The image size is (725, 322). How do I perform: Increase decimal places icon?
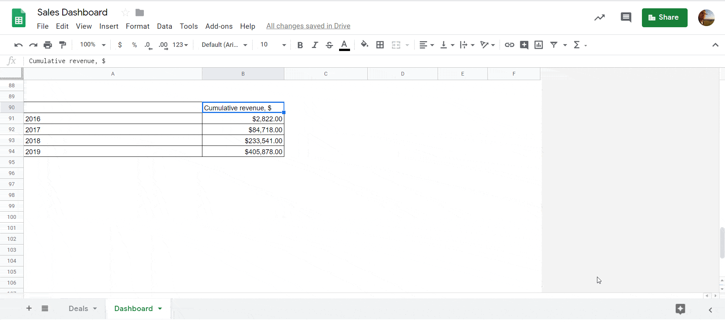163,45
